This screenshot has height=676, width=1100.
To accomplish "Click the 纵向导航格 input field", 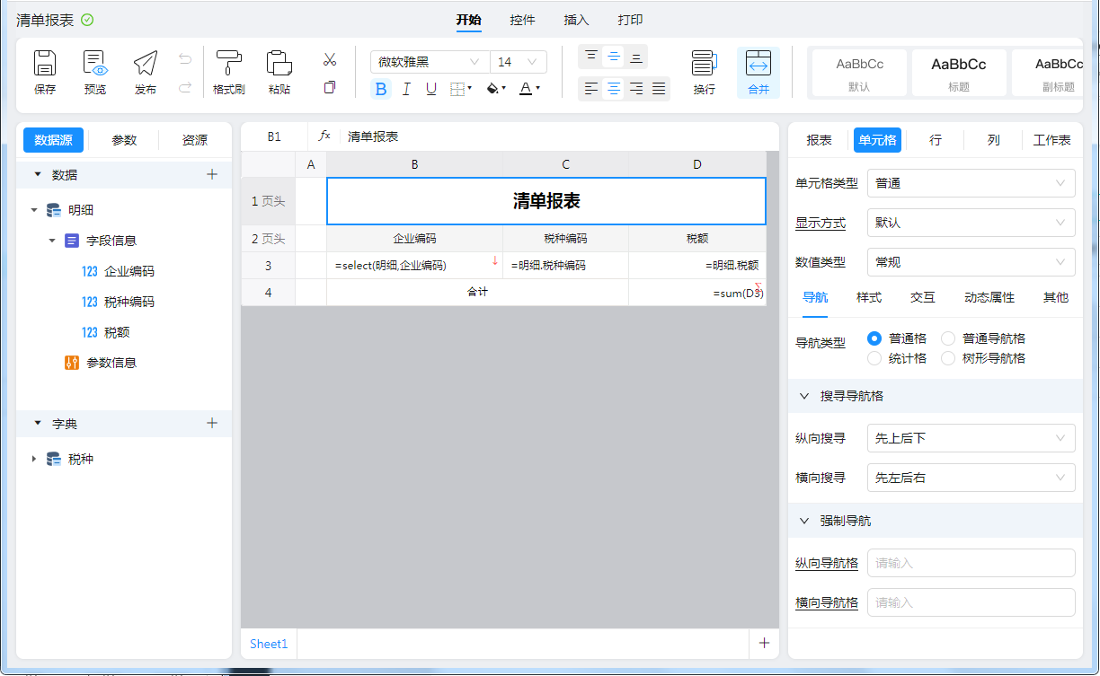I will [971, 563].
